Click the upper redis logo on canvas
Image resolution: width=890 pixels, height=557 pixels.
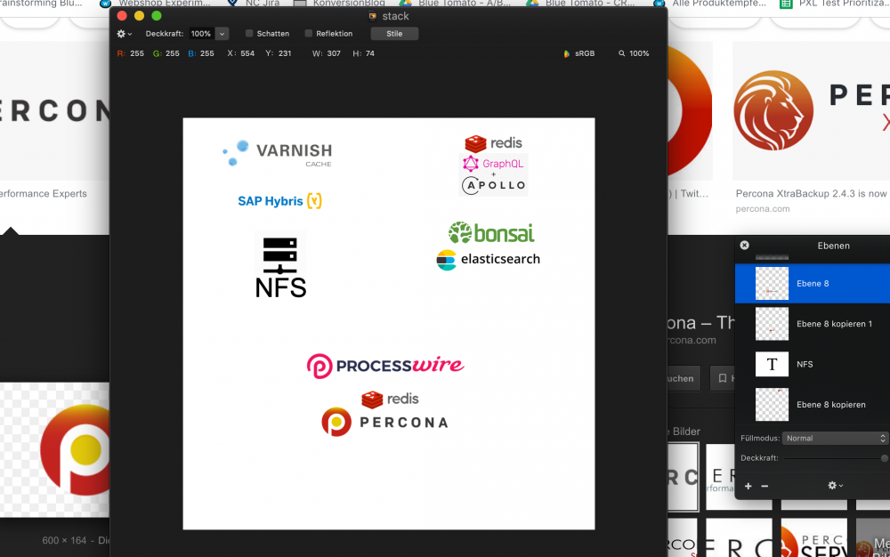493,143
